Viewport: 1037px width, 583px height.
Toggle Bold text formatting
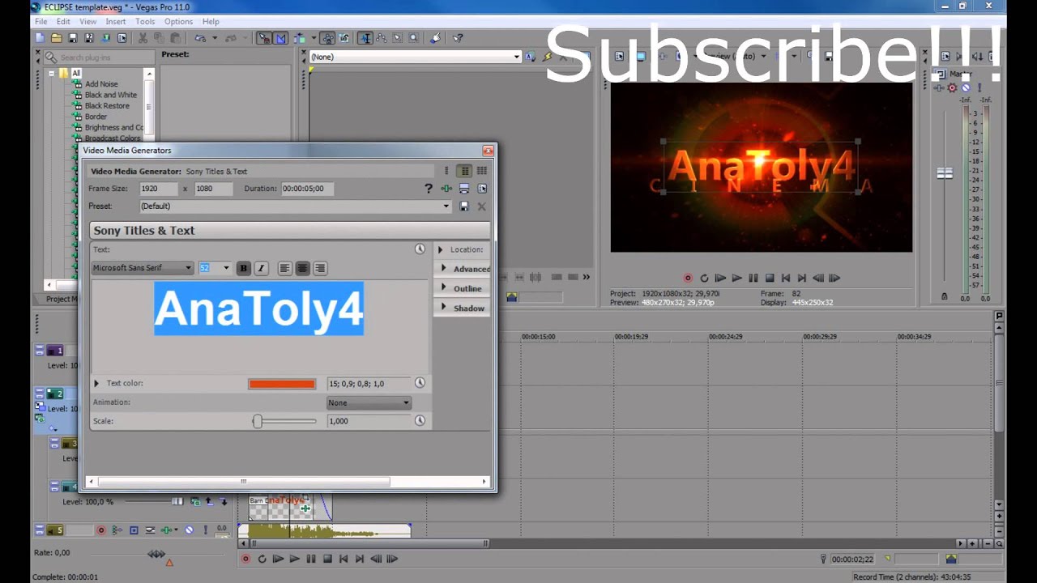pos(243,268)
